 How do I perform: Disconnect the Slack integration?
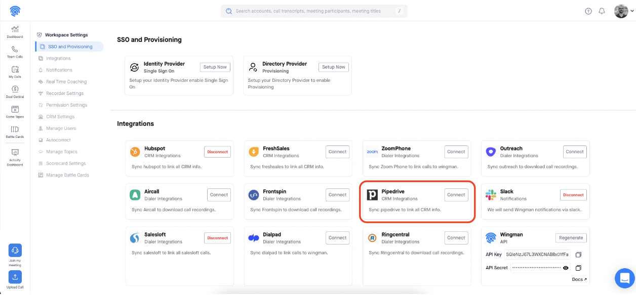(573, 194)
